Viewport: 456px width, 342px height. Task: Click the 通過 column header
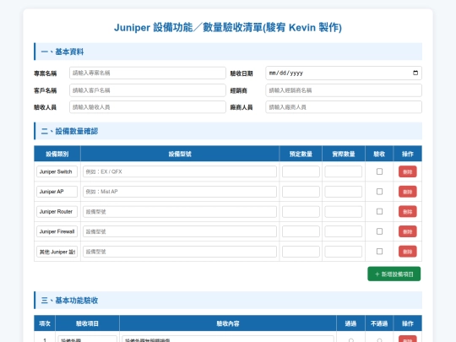(x=350, y=323)
